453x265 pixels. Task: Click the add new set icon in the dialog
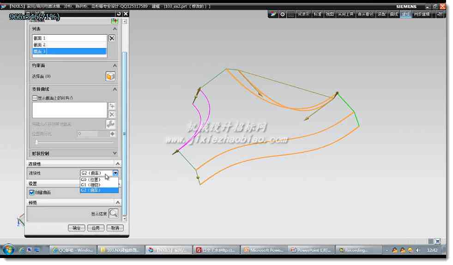[x=115, y=21]
